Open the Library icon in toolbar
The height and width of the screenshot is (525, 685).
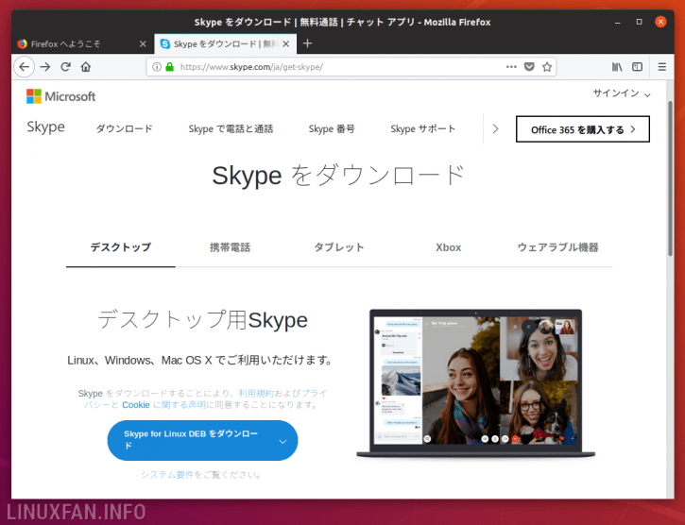[617, 67]
